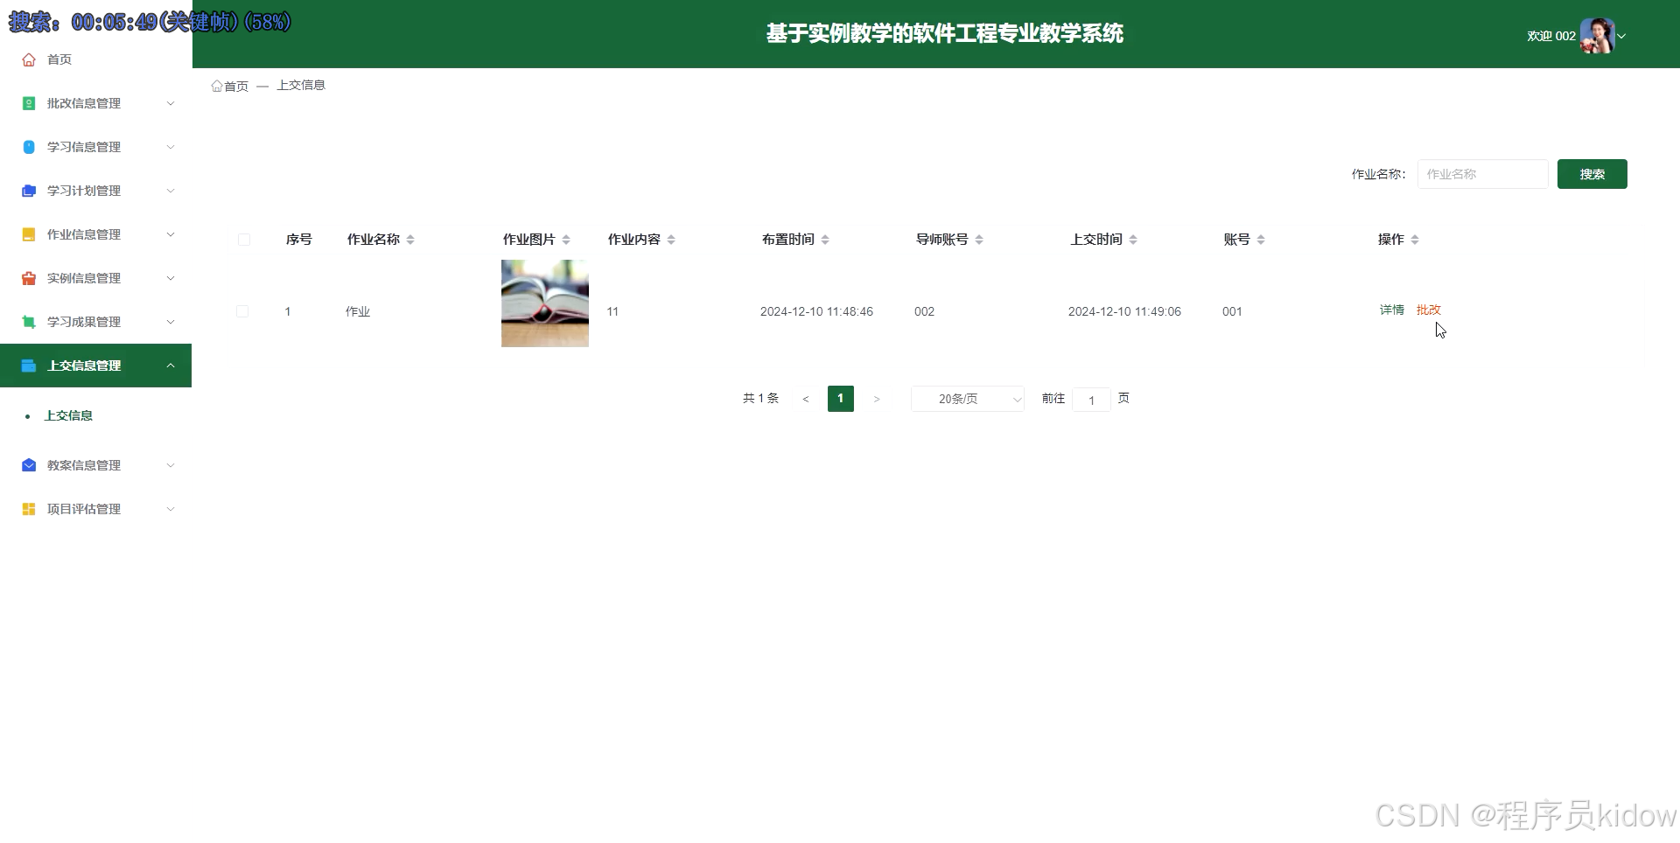Click 作业内容 cell 11

click(612, 311)
